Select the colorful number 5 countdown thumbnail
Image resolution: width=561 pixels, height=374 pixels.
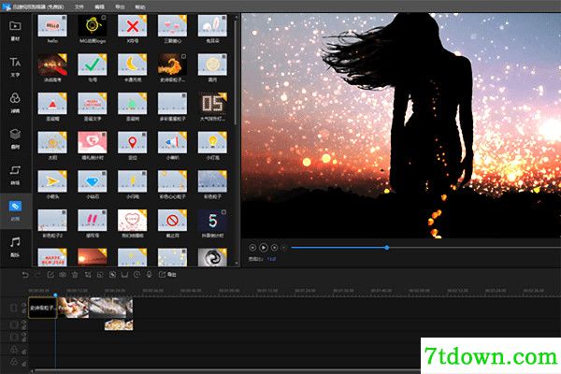(212, 221)
